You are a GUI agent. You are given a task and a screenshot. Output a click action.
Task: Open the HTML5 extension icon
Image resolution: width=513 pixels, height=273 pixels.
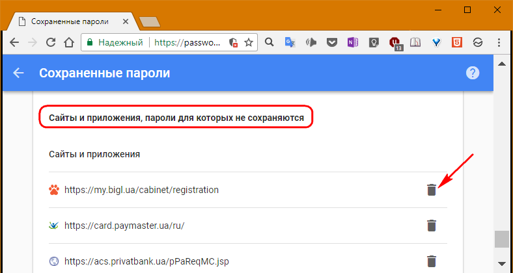click(457, 42)
